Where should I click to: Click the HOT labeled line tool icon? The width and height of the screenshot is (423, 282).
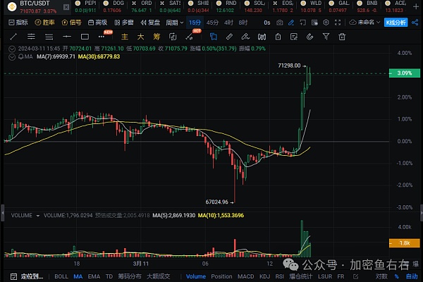pos(190,37)
